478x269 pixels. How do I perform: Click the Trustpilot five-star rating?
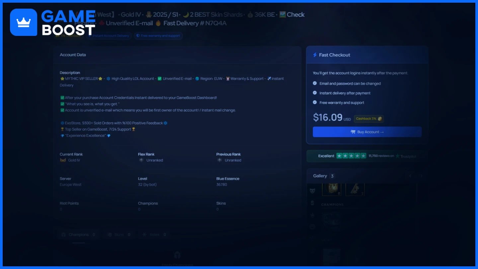coord(351,156)
